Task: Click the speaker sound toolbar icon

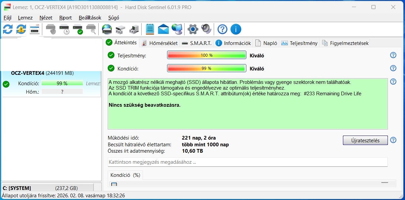Action: point(206,29)
